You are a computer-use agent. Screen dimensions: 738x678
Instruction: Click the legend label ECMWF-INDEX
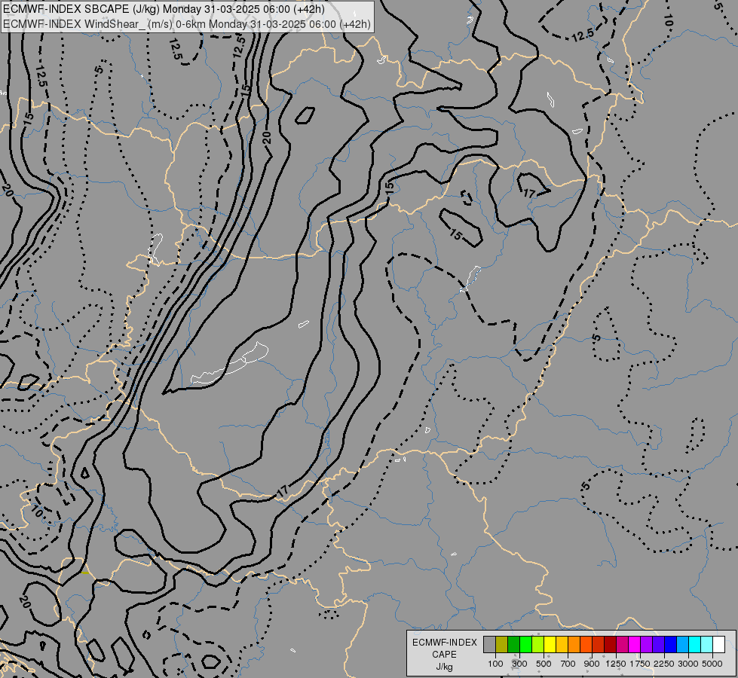click(444, 643)
